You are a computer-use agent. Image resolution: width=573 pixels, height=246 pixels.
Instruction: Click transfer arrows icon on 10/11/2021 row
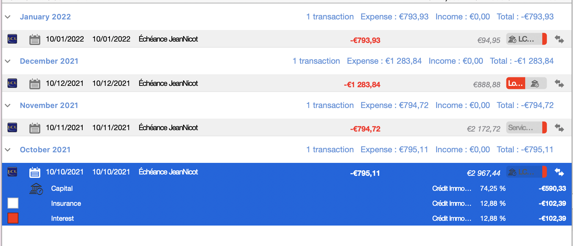pyautogui.click(x=559, y=128)
